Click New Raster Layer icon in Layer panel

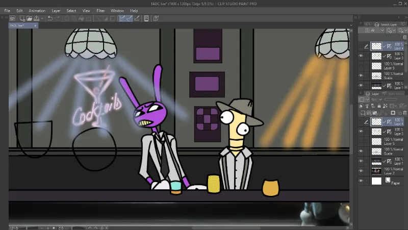coord(363,113)
